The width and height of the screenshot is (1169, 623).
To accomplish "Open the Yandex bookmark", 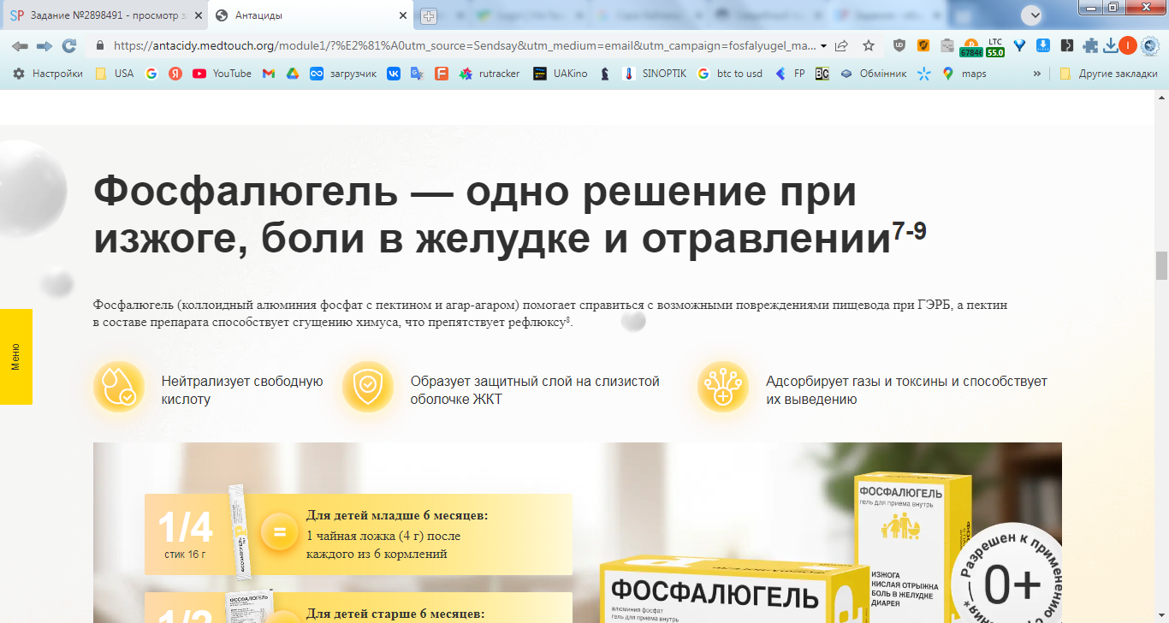I will click(x=175, y=74).
